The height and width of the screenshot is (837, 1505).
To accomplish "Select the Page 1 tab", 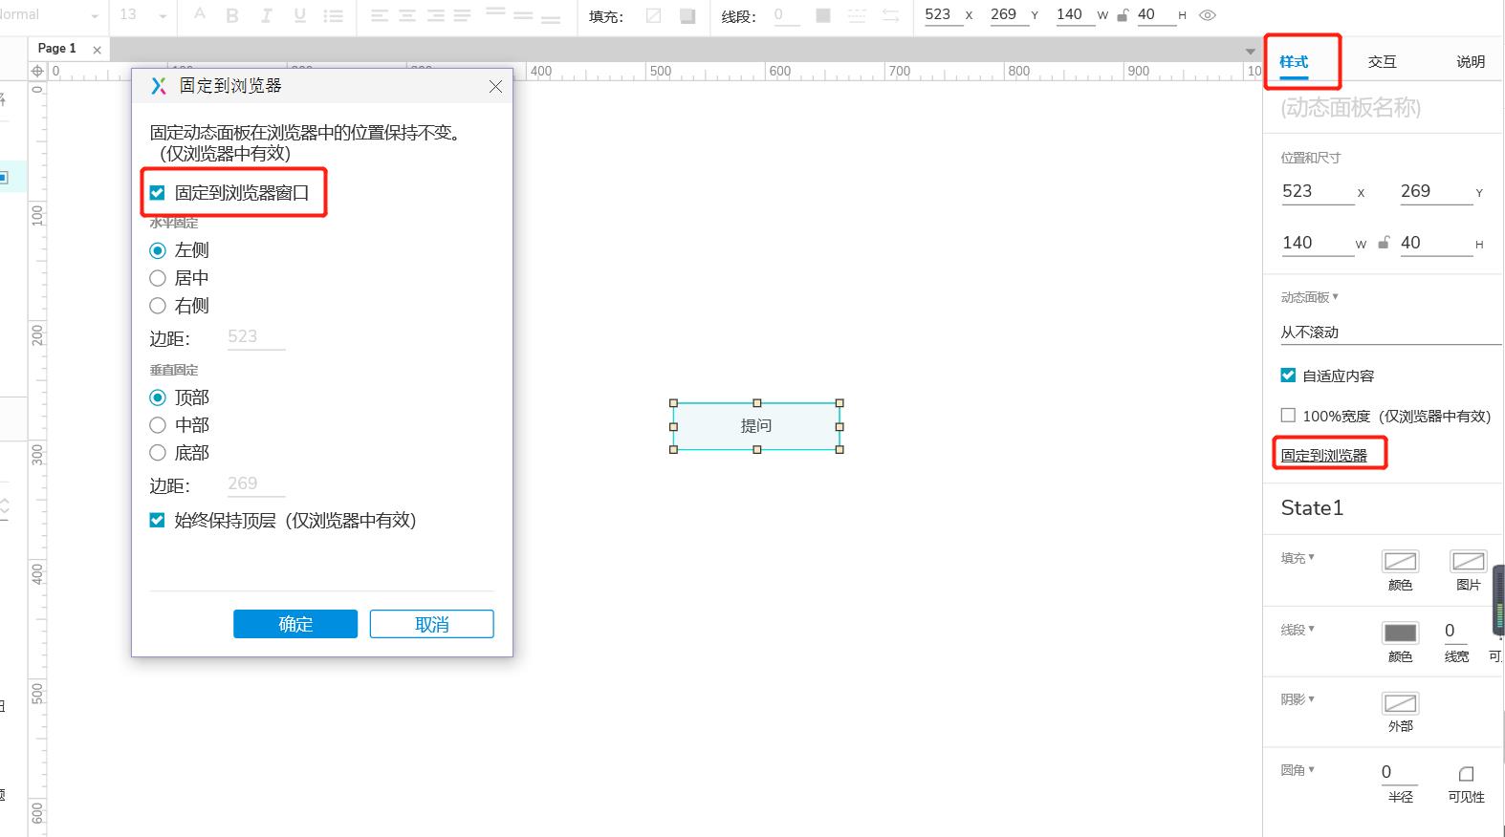I will (56, 49).
